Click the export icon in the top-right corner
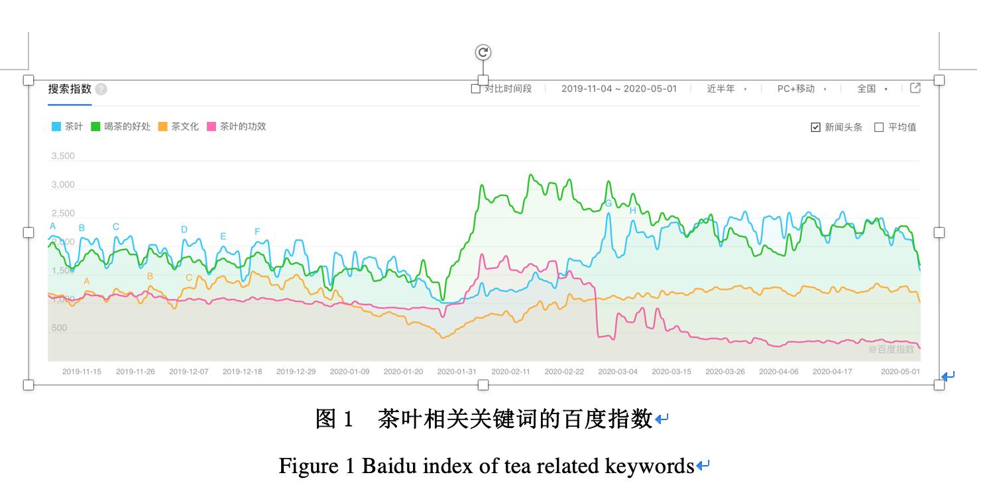 pos(915,87)
